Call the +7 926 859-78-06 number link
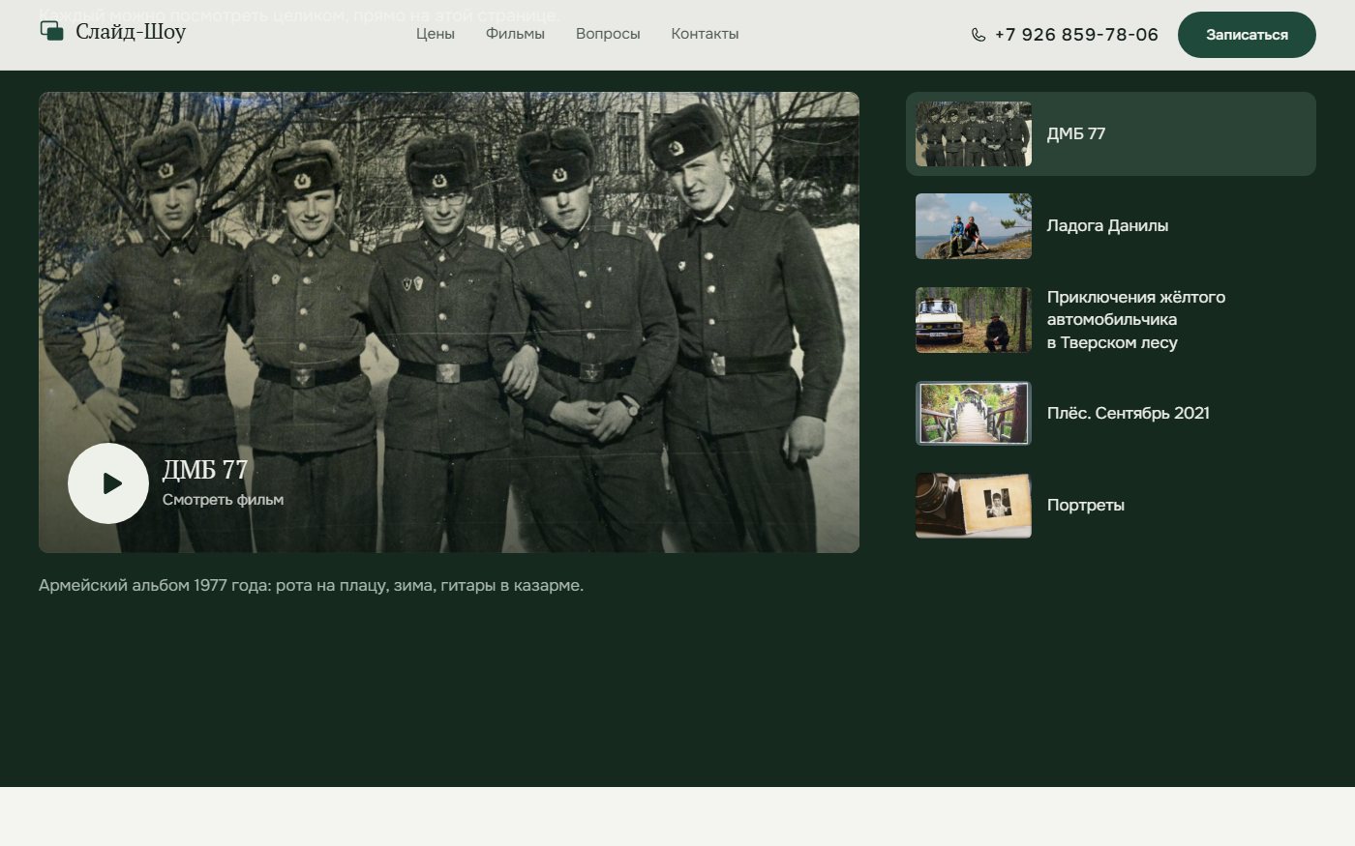The height and width of the screenshot is (846, 1355). [1076, 35]
